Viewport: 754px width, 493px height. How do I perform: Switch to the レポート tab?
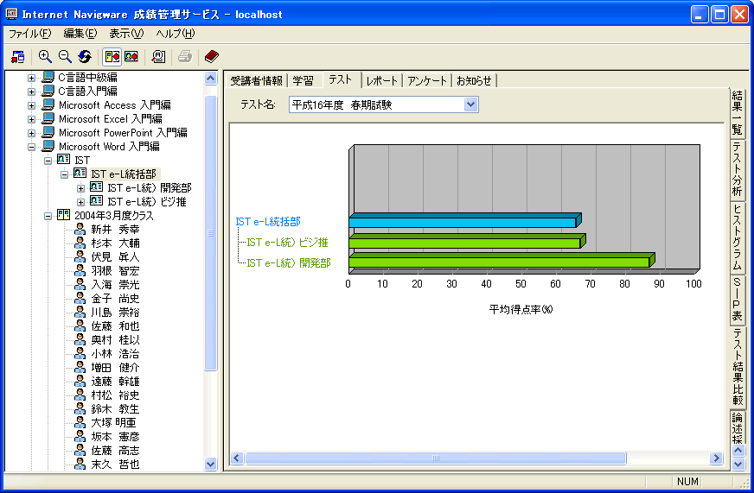pyautogui.click(x=382, y=80)
